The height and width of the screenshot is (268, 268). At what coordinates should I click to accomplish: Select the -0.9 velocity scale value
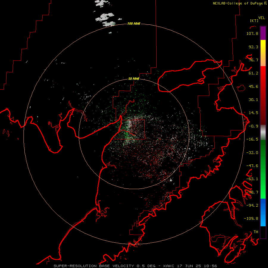point(253,126)
